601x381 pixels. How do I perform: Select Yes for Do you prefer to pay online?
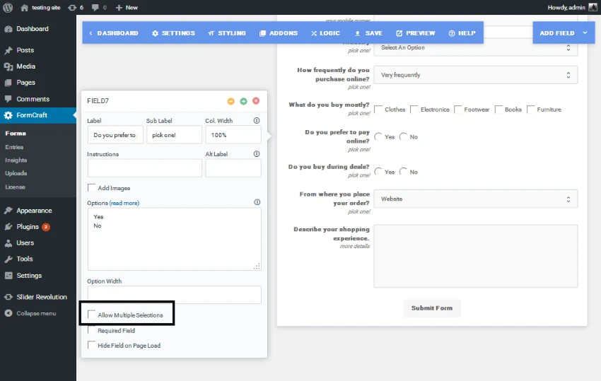[x=378, y=136]
